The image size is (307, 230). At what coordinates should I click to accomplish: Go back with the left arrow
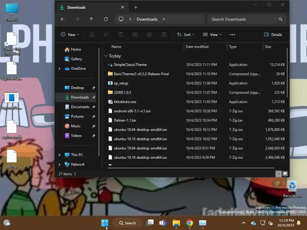coord(63,19)
